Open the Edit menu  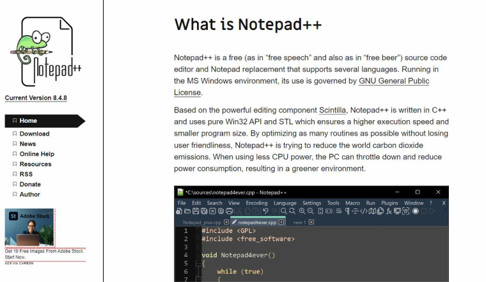tap(196, 203)
